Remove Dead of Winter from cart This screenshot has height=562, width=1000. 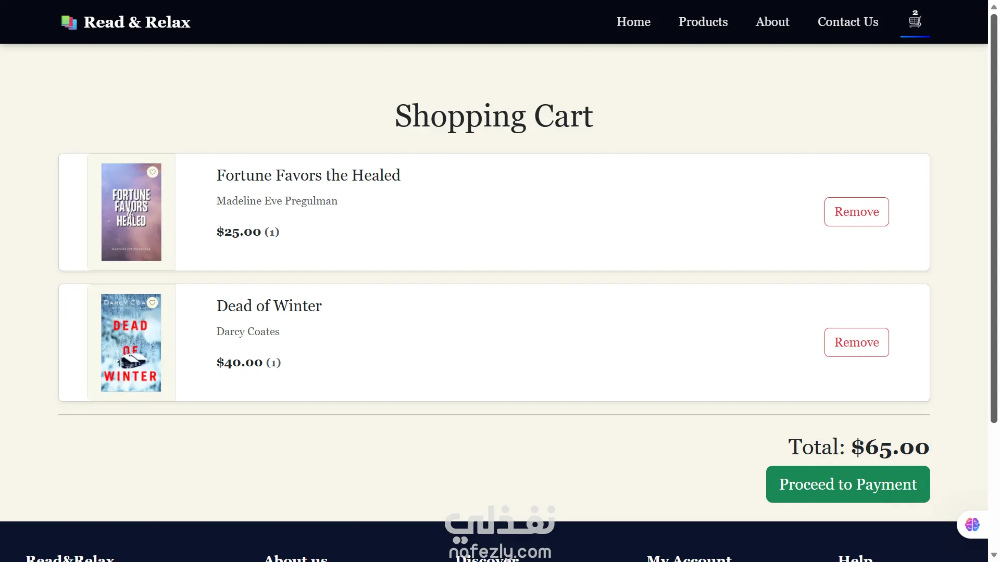856,342
